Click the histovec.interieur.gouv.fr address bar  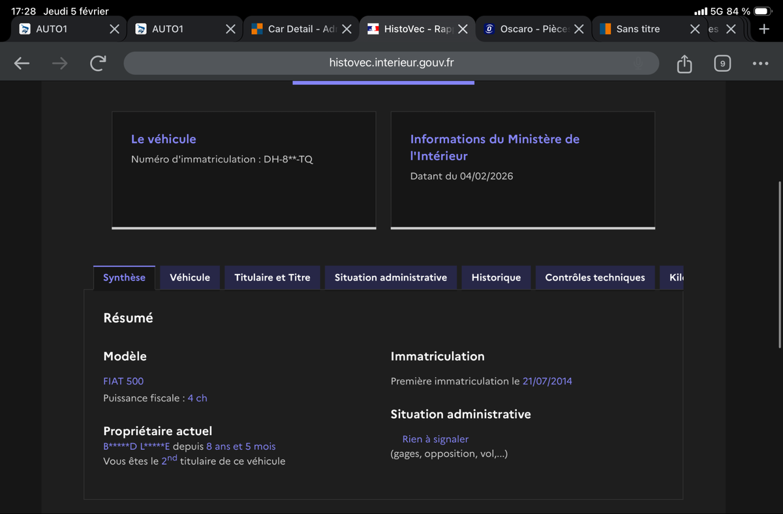(x=391, y=63)
